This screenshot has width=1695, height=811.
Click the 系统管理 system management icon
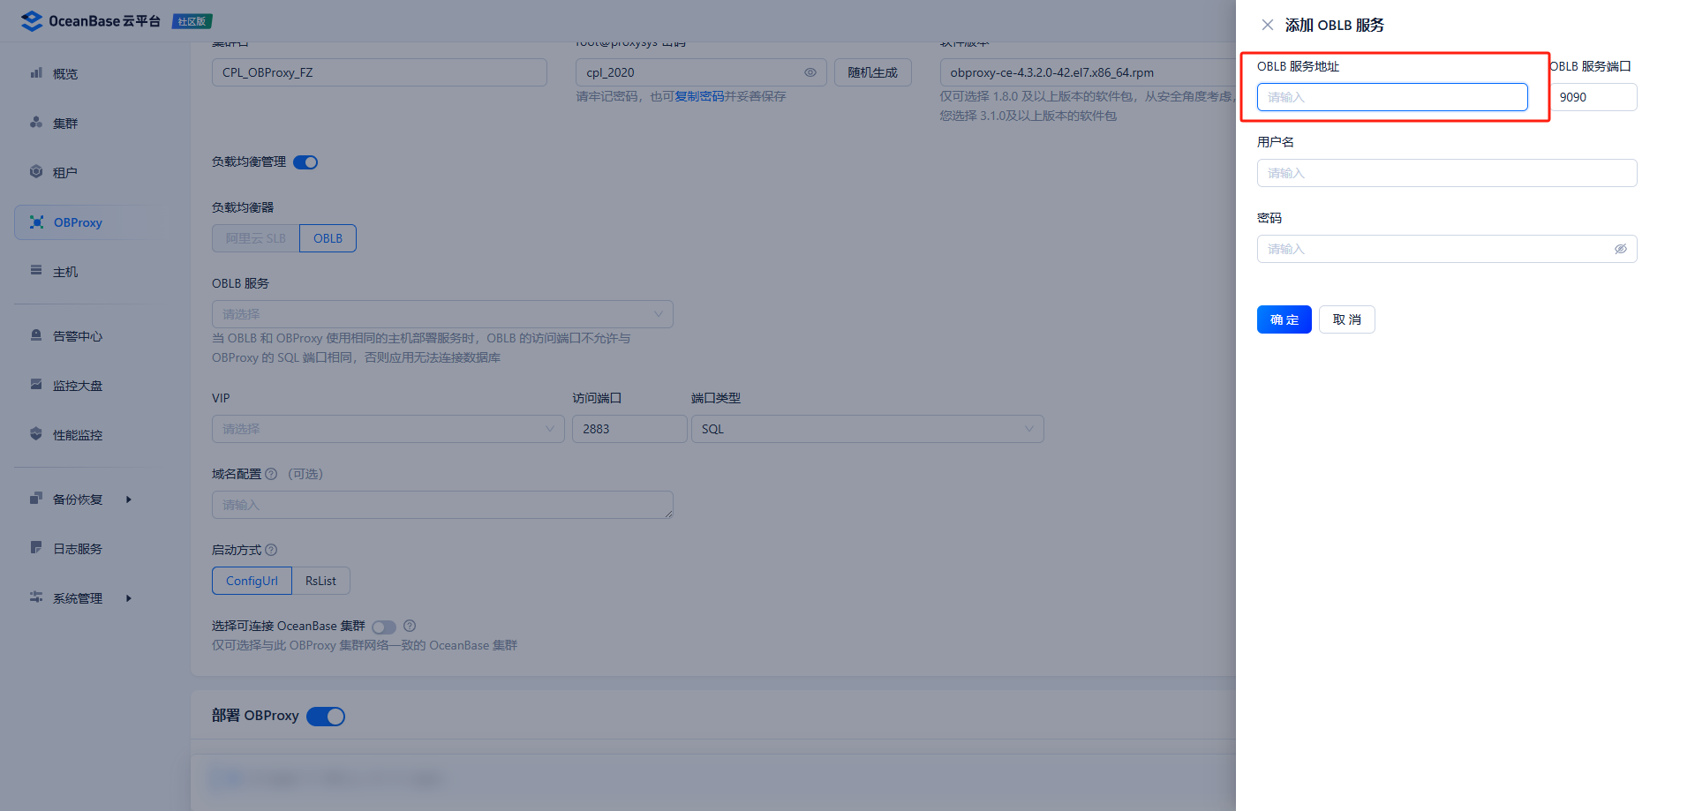pyautogui.click(x=36, y=597)
